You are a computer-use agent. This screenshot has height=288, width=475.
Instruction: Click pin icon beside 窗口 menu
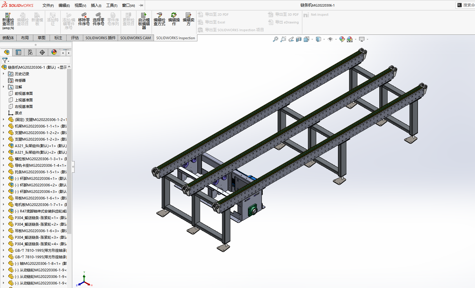(141, 5)
